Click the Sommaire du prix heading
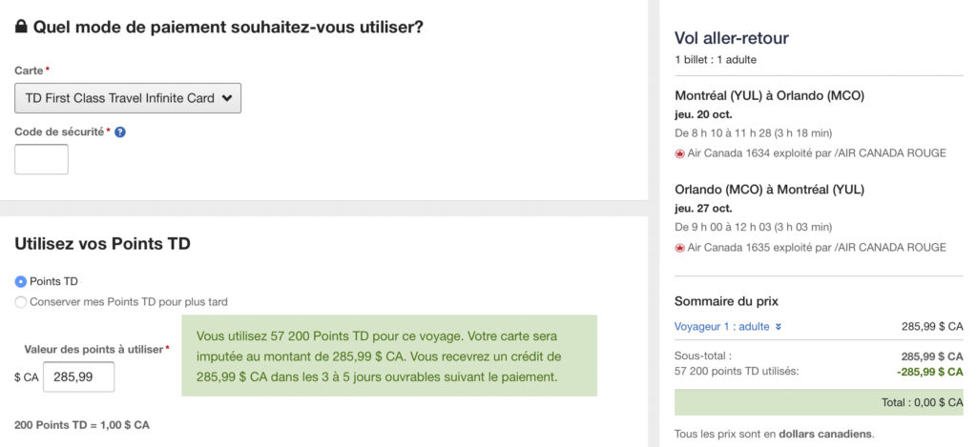Image resolution: width=977 pixels, height=447 pixels. pyautogui.click(x=726, y=301)
